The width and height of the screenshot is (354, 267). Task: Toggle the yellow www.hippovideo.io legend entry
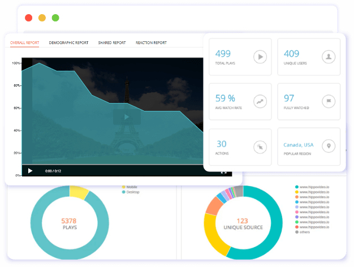tap(312, 192)
